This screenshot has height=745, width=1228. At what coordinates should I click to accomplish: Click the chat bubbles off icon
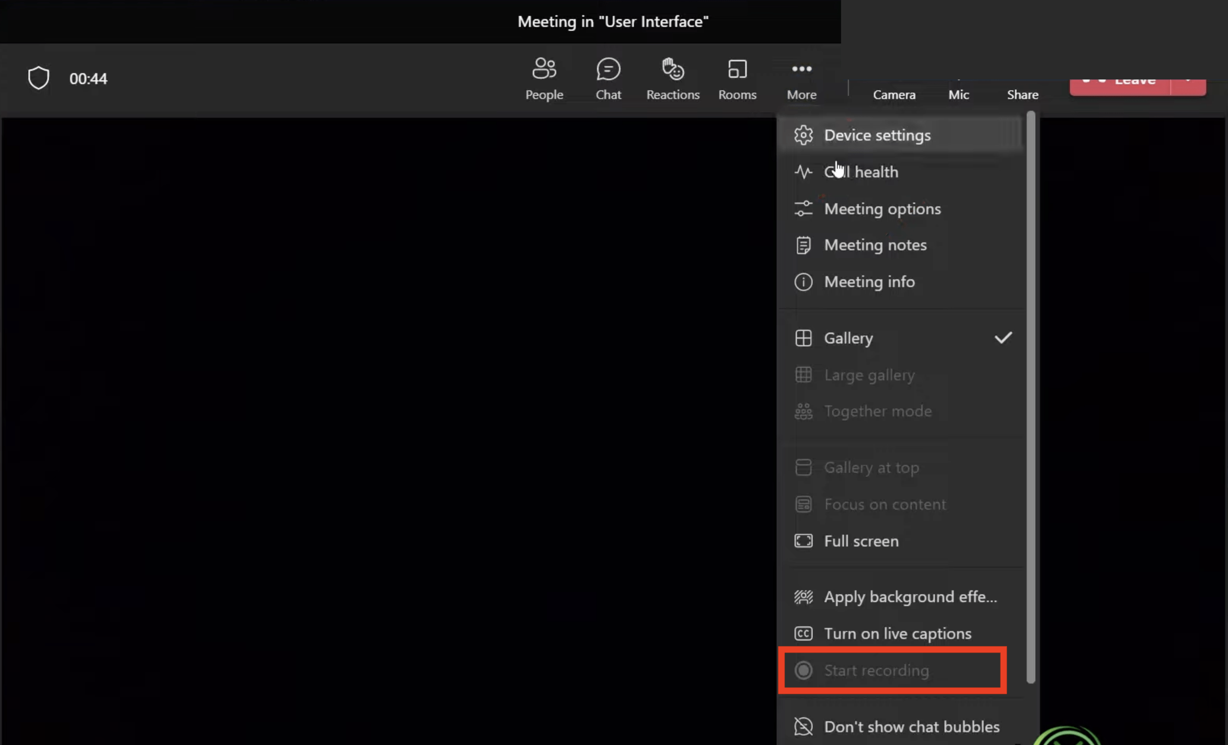coord(803,727)
